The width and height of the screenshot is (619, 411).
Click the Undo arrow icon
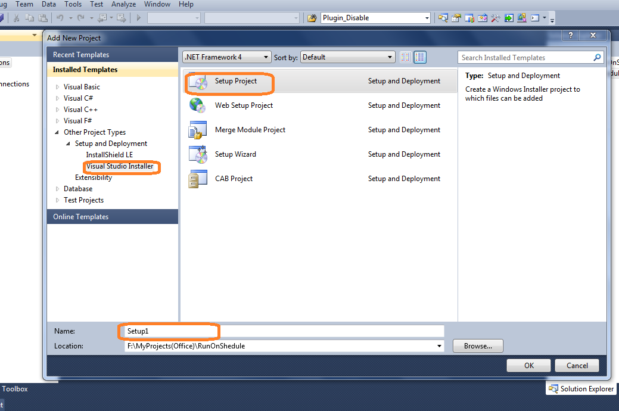[60, 18]
